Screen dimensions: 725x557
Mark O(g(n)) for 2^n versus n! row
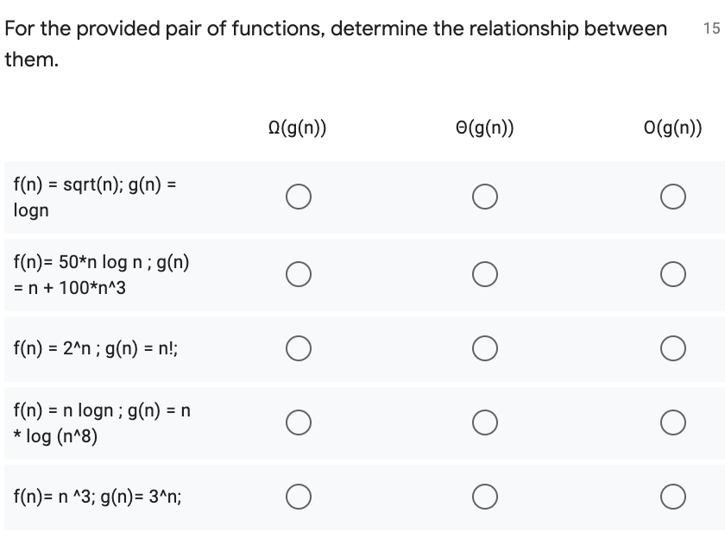(672, 348)
